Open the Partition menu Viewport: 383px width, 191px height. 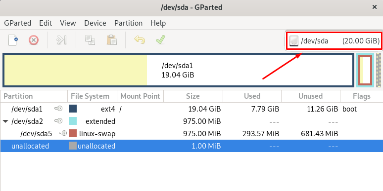[x=129, y=23]
